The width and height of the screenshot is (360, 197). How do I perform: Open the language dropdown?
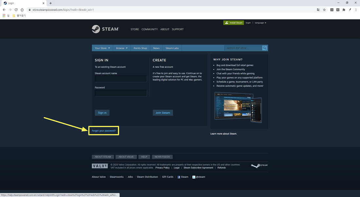tap(261, 23)
